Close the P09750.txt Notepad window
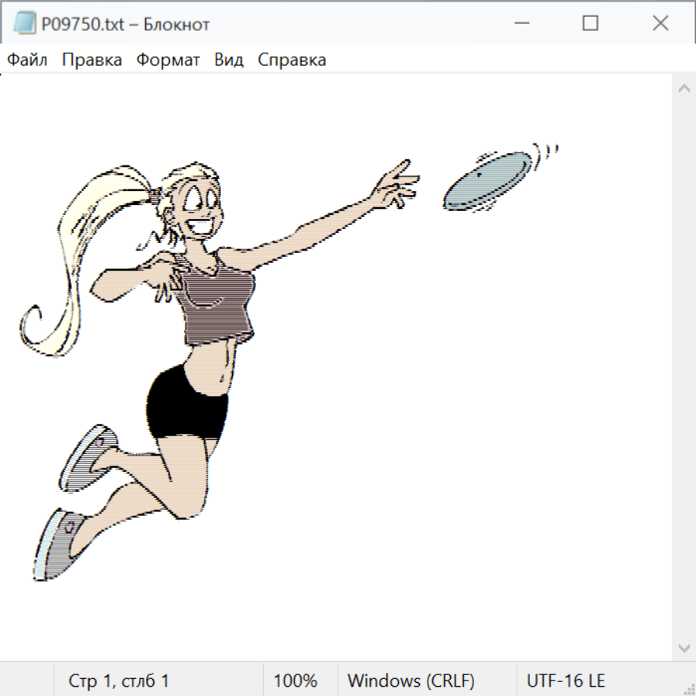 coord(660,23)
